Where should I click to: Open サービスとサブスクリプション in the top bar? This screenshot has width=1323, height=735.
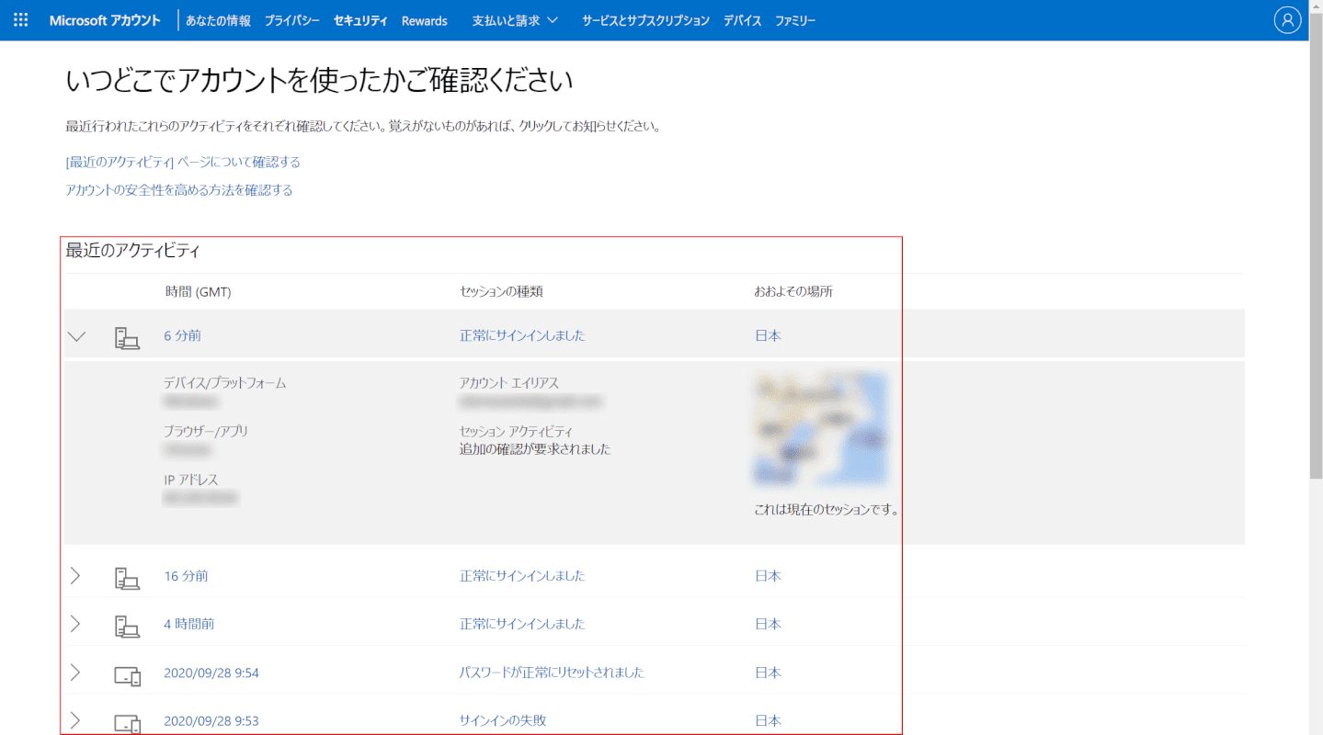pyautogui.click(x=645, y=20)
